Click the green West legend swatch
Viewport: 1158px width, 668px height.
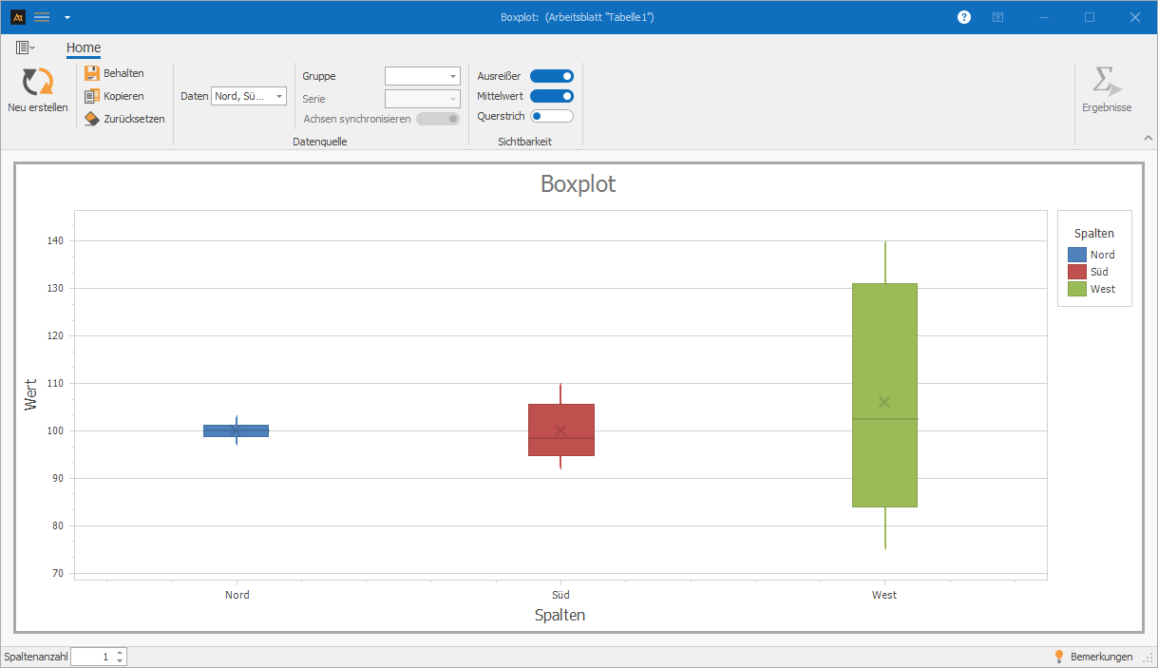tap(1077, 289)
